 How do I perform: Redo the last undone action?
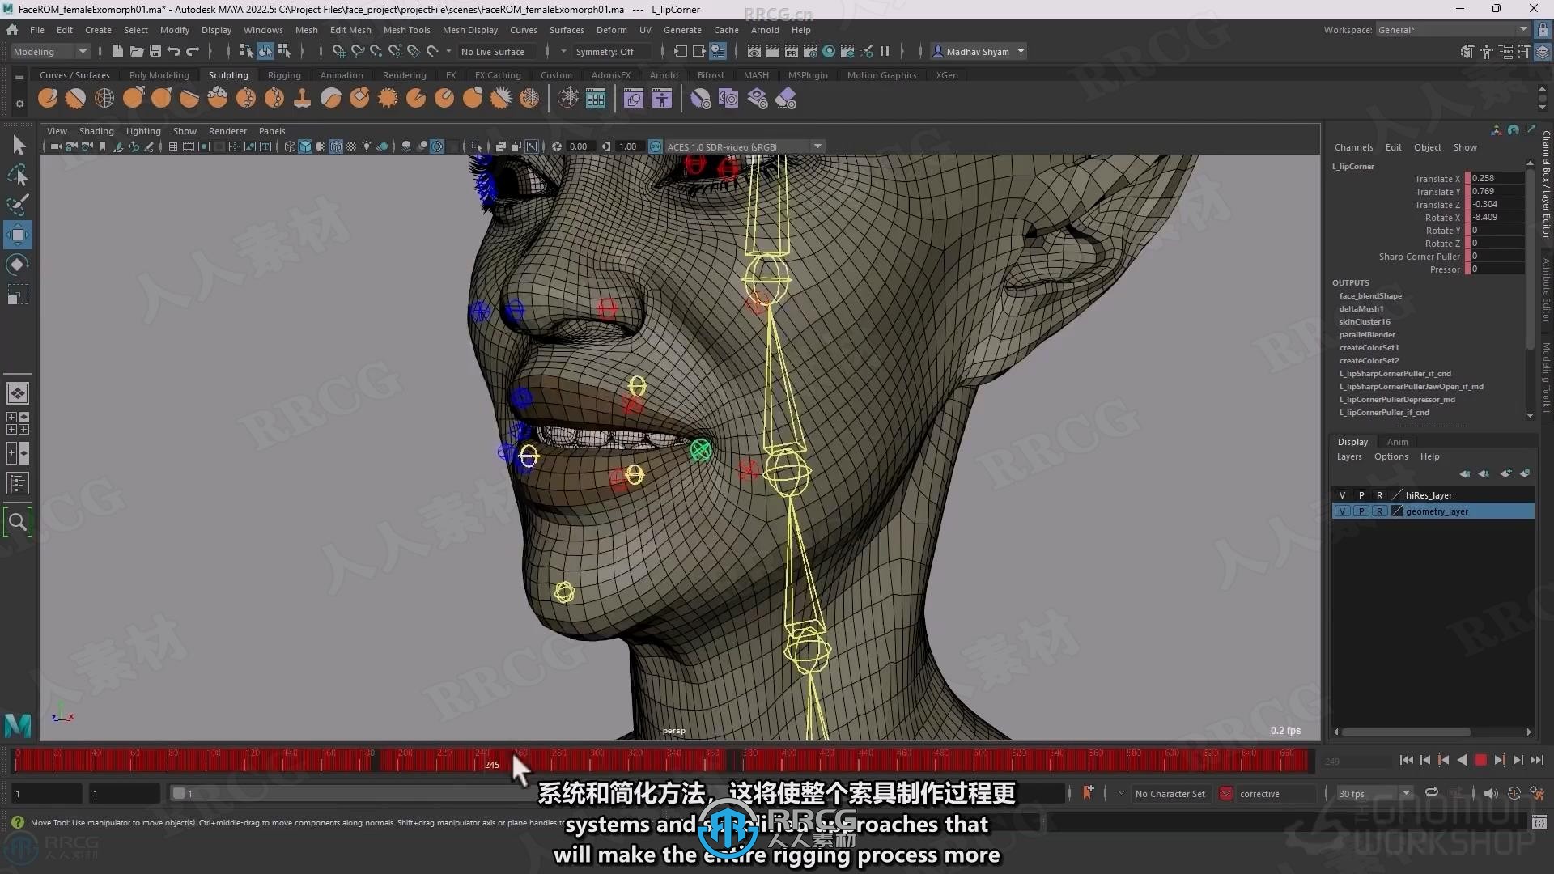tap(193, 52)
